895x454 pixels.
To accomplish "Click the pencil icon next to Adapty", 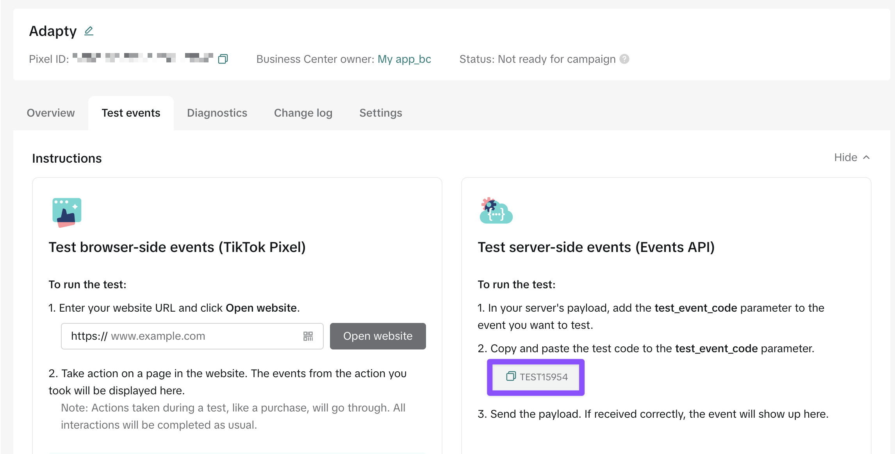I will [89, 31].
